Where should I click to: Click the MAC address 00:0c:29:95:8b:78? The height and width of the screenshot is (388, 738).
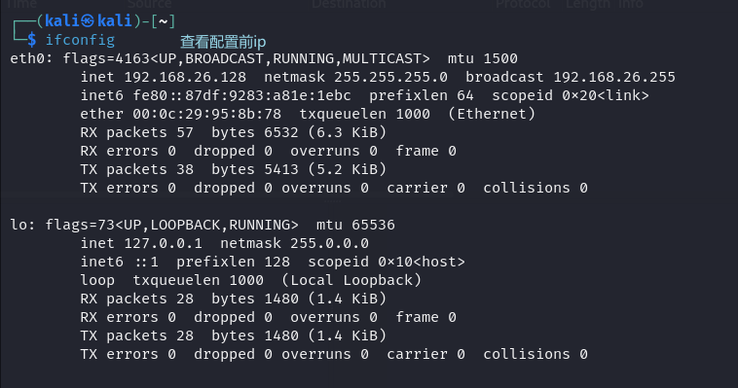207,115
